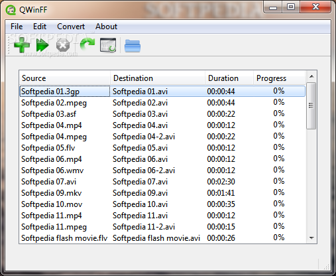336x276 pixels.
Task: Select the Softpedia flash movie.flv entry
Action: coord(64,238)
